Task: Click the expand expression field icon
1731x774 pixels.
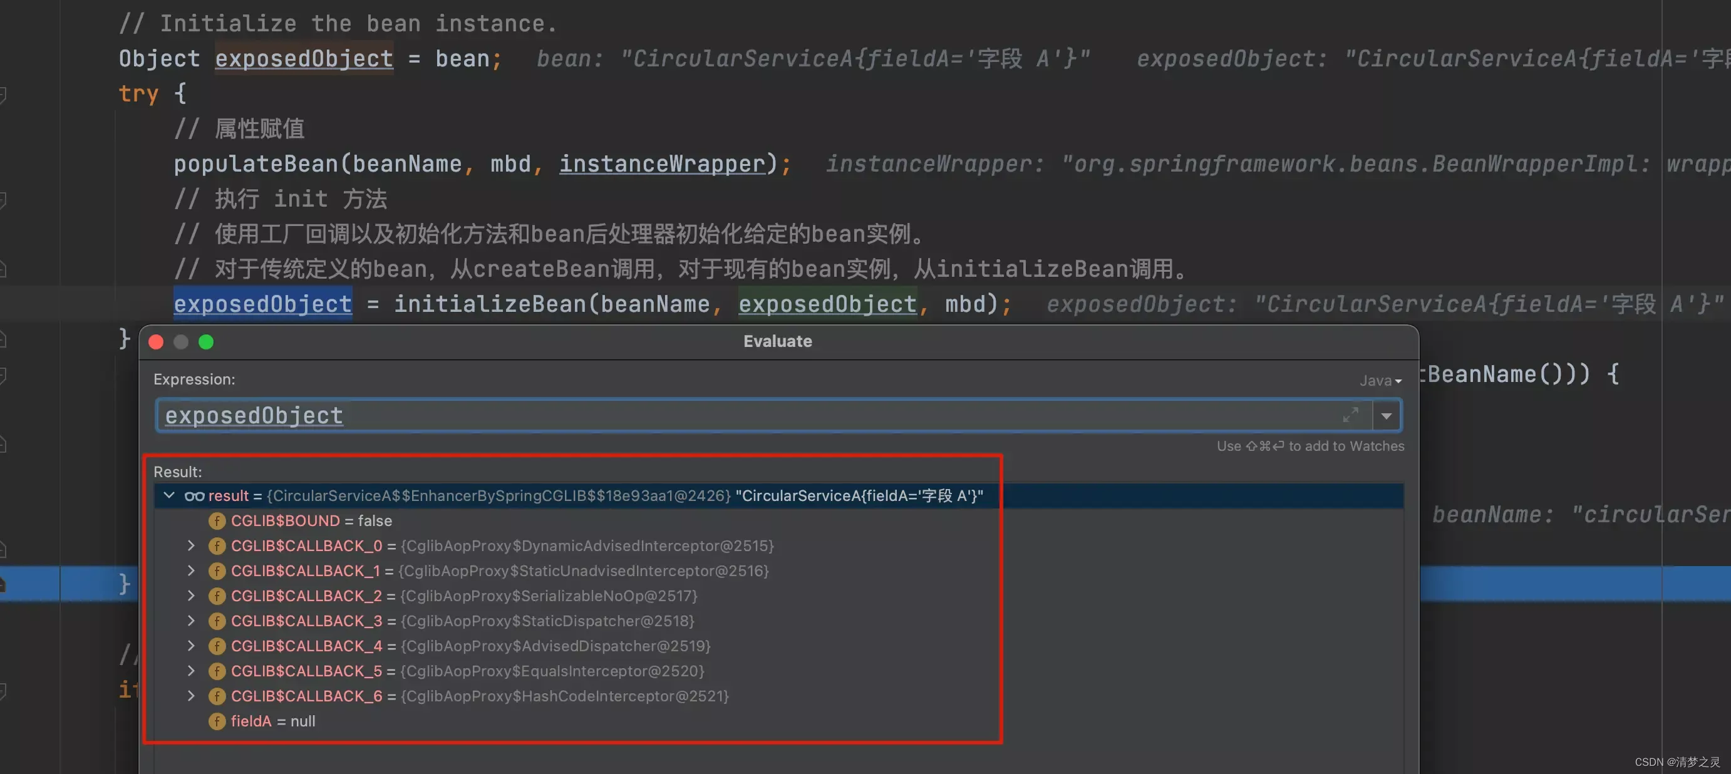Action: (x=1350, y=415)
